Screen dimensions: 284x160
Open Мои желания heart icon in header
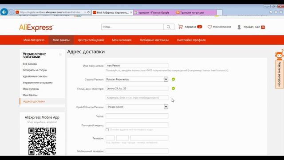point(209,27)
